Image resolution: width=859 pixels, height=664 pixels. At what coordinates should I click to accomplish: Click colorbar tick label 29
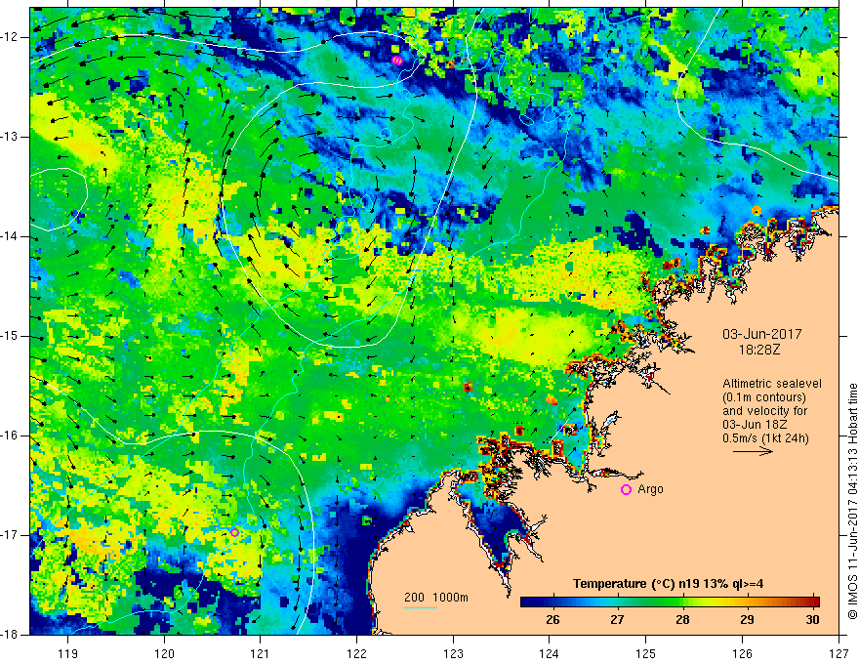pyautogui.click(x=748, y=620)
